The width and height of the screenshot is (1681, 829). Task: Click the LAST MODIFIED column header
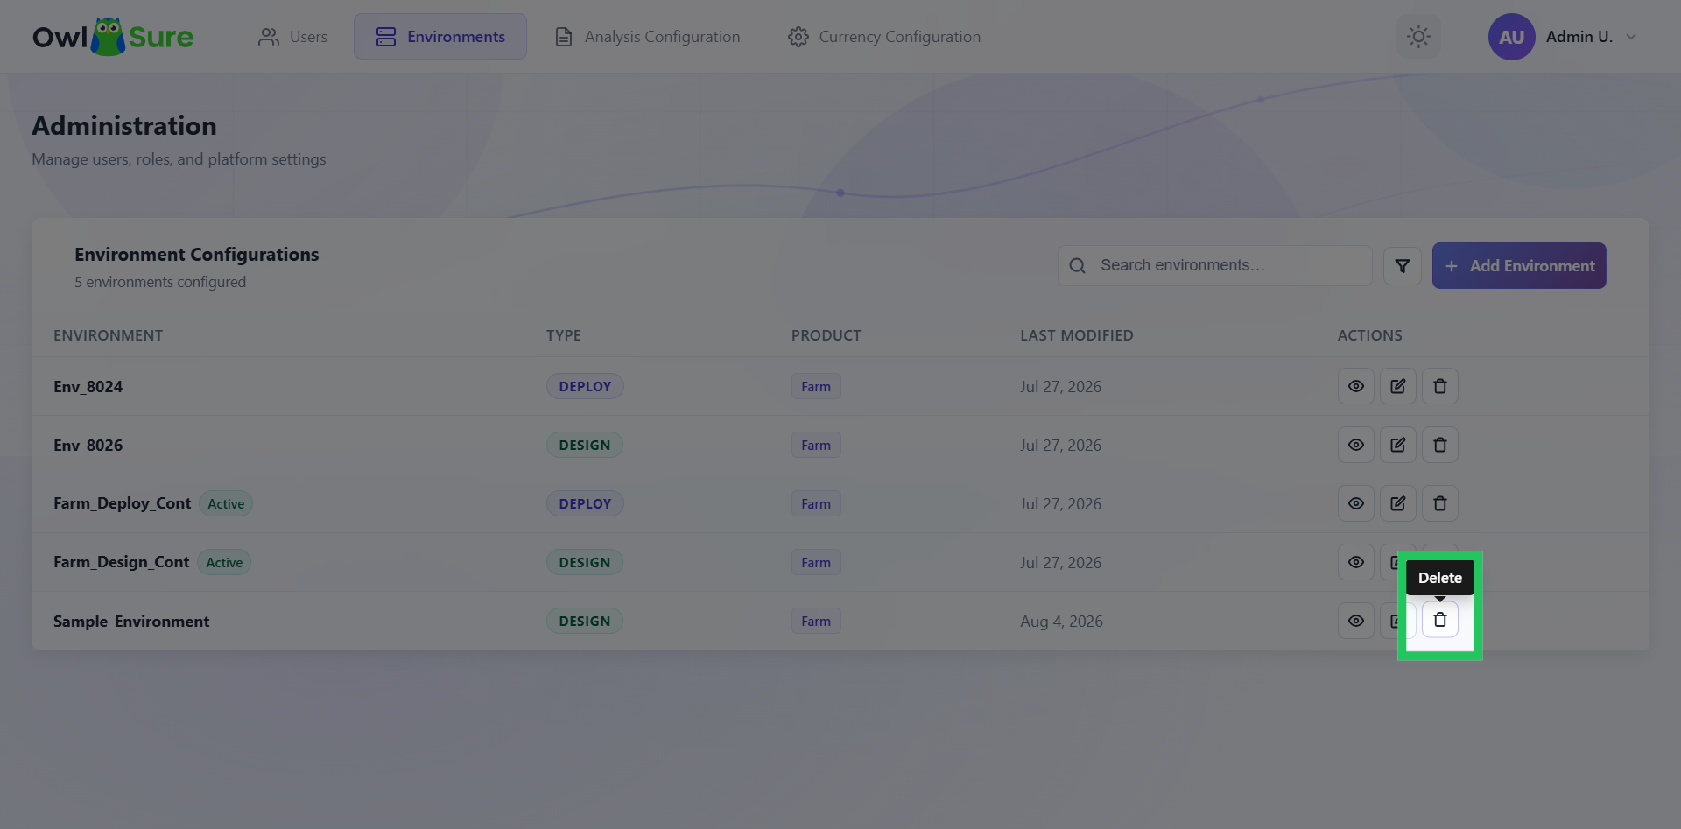click(x=1076, y=335)
